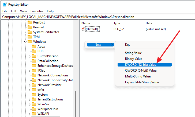This screenshot has height=117, width=195.
Task: Select the SystemCertificates folder icon
Action: 29,32
